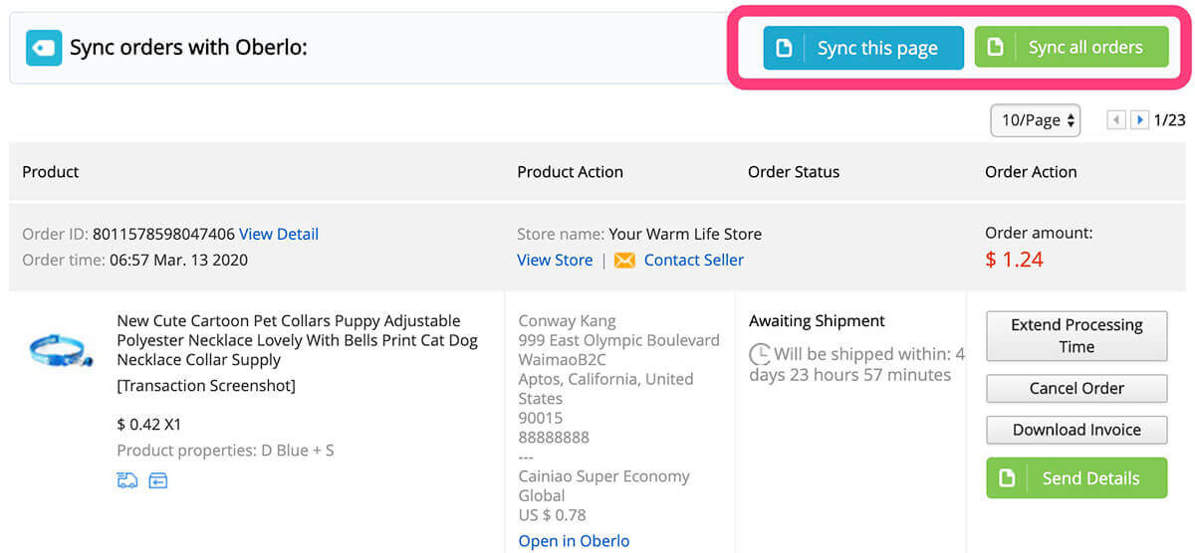The width and height of the screenshot is (1195, 553).
Task: Open the blue pet collar thumbnail
Action: 62,349
